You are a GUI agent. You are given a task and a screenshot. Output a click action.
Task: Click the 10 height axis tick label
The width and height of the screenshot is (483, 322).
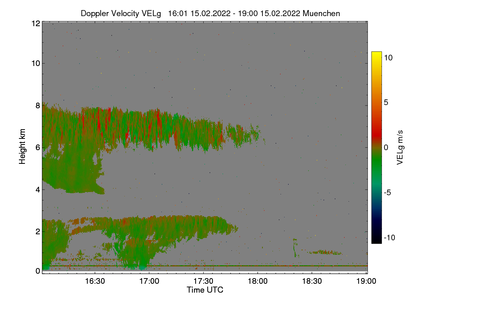click(x=35, y=63)
